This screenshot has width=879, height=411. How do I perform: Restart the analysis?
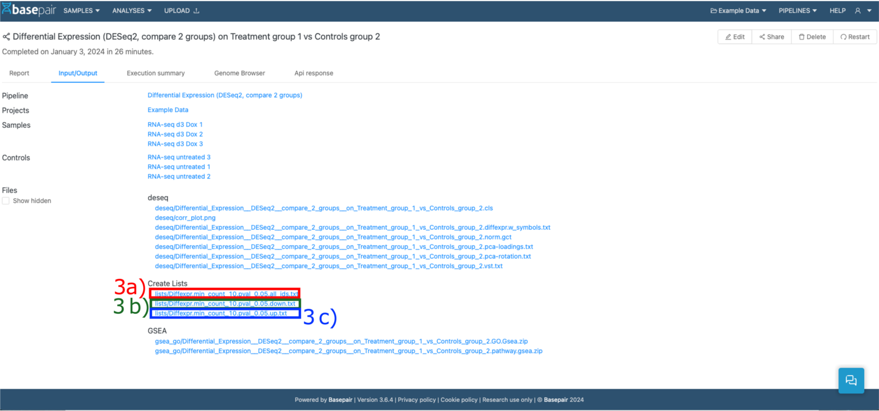tap(854, 37)
